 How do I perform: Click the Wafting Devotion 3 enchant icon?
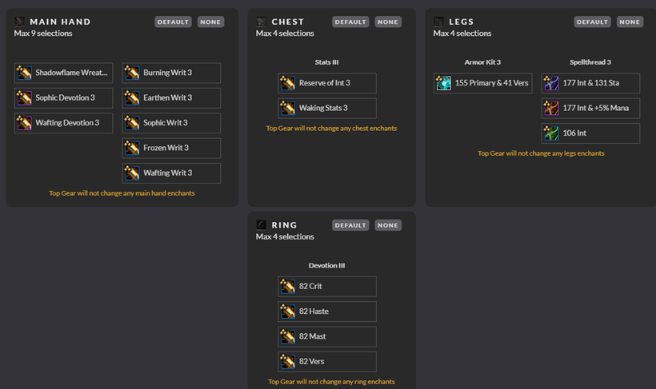pos(24,123)
